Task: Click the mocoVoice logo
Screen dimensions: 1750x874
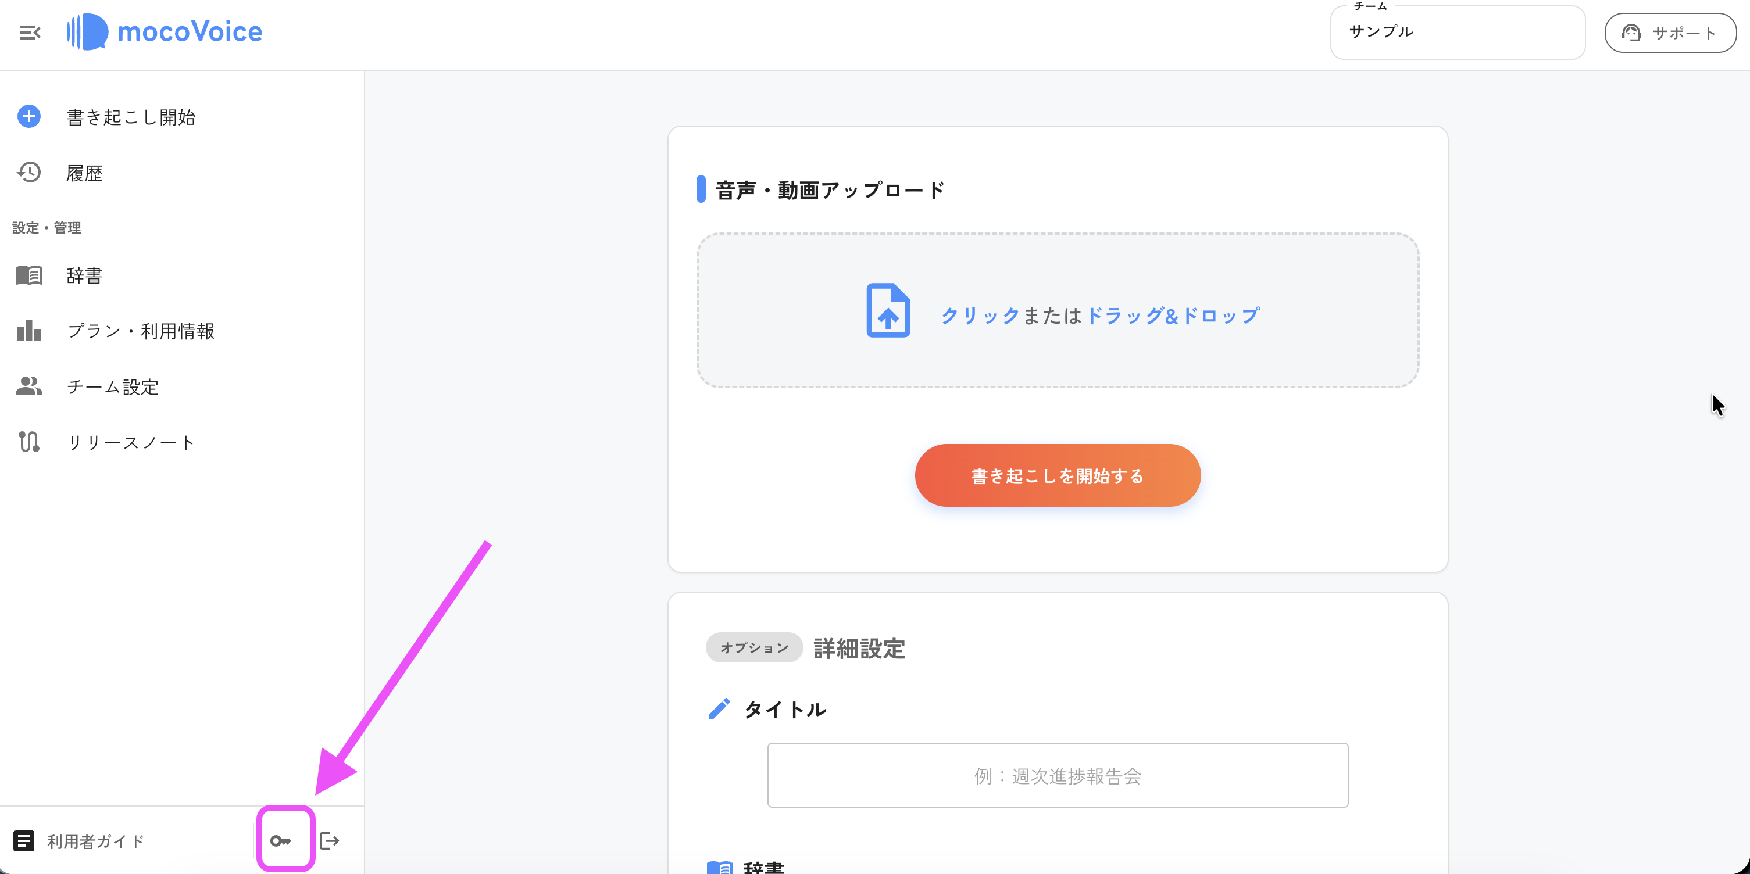Action: [x=165, y=32]
